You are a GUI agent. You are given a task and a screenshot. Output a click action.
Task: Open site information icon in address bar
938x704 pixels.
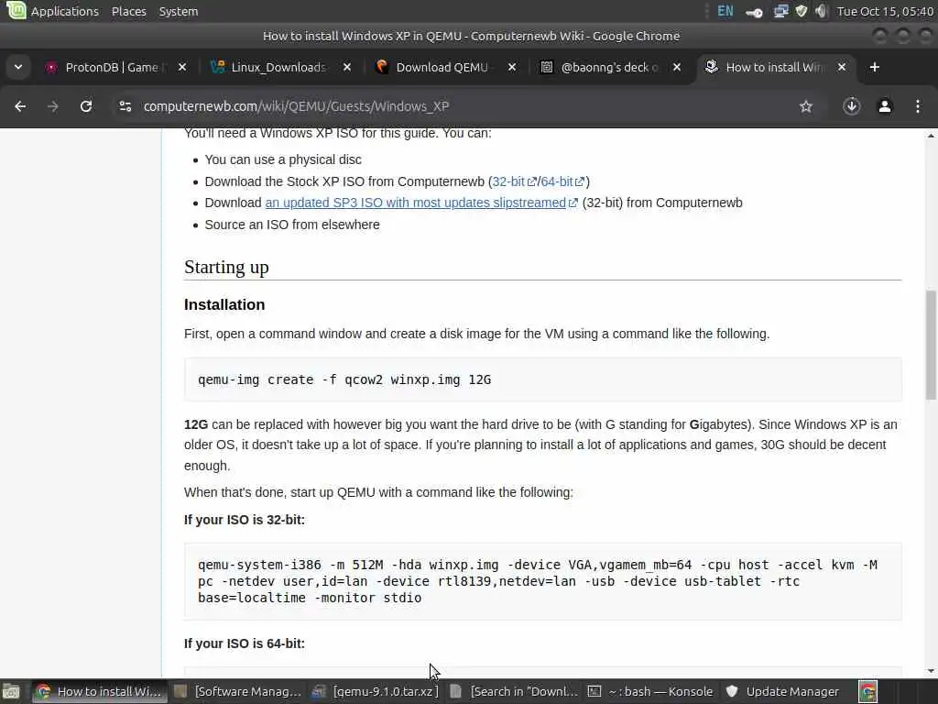(125, 106)
